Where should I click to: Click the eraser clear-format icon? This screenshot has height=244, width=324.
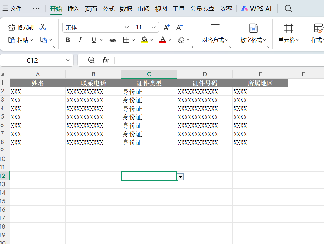181,40
